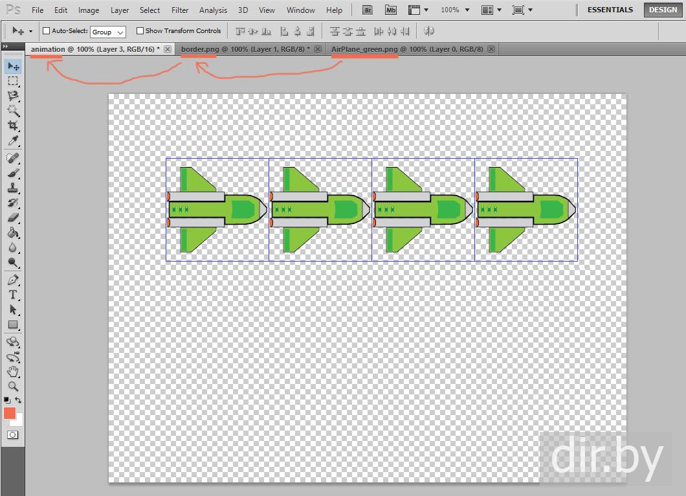Viewport: 686px width, 496px height.
Task: Select the Clone Stamp tool
Action: click(x=13, y=188)
